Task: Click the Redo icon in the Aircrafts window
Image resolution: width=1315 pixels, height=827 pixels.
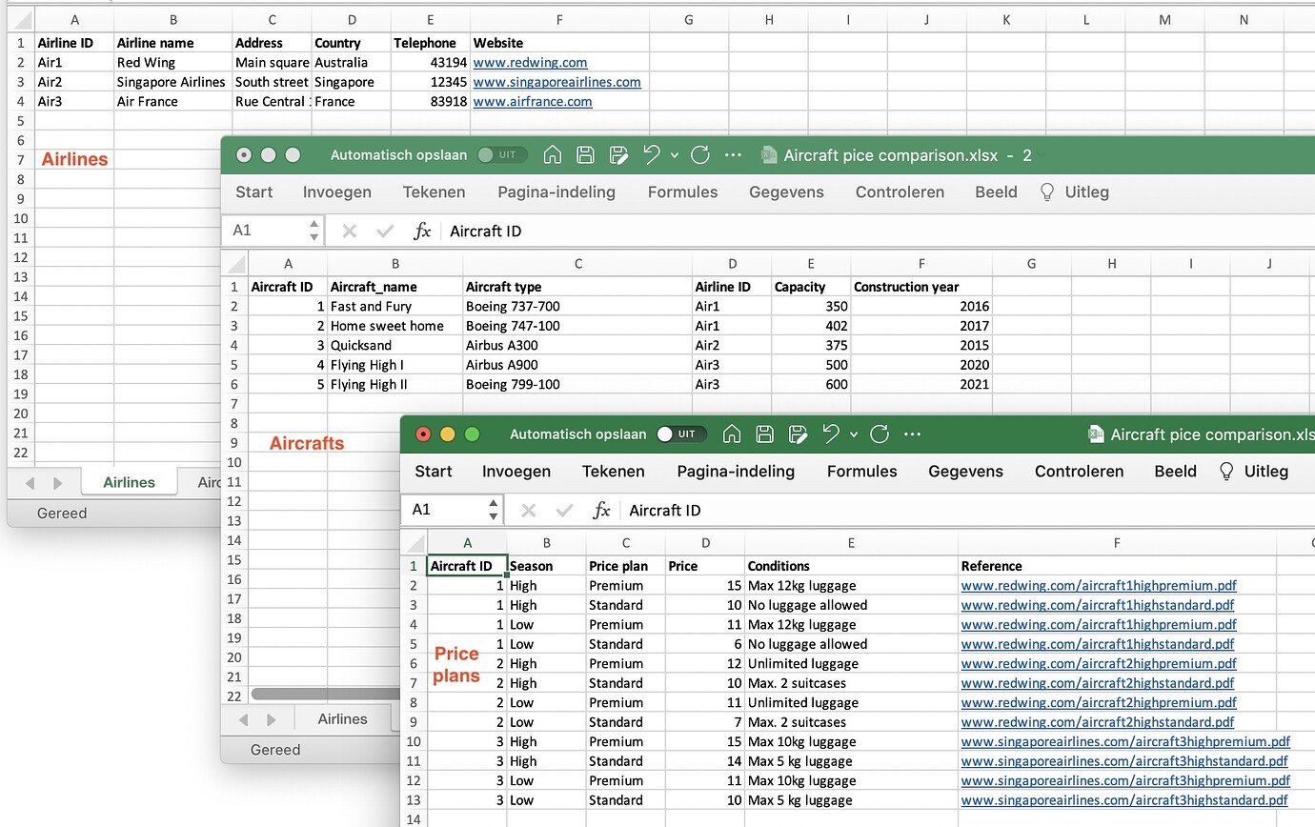Action: click(x=700, y=155)
